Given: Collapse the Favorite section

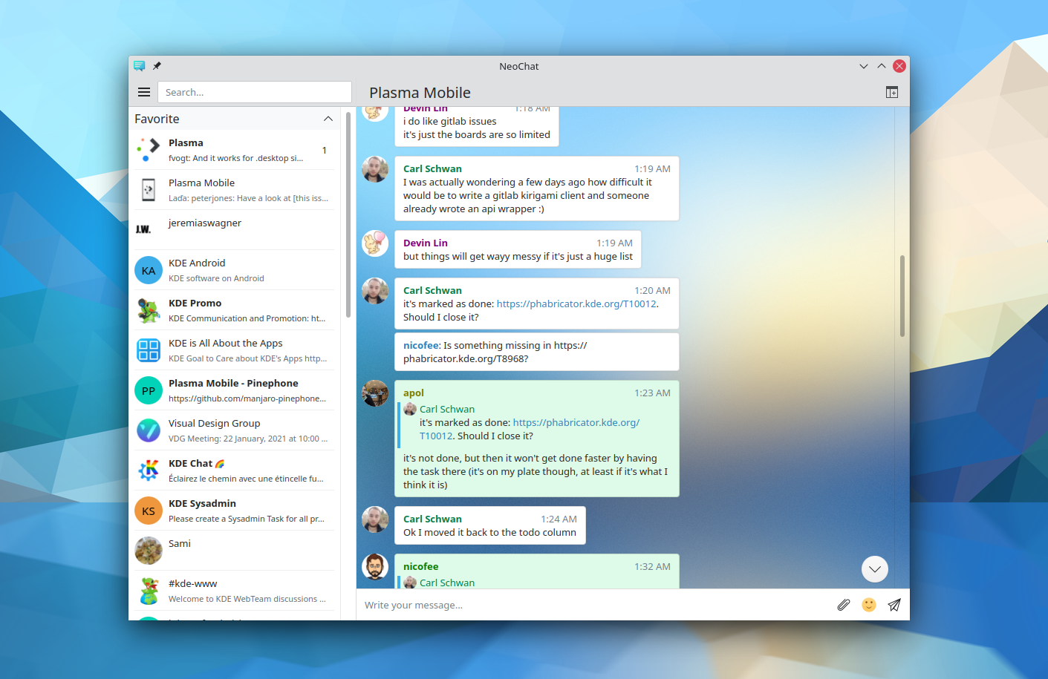Looking at the screenshot, I should pos(328,119).
